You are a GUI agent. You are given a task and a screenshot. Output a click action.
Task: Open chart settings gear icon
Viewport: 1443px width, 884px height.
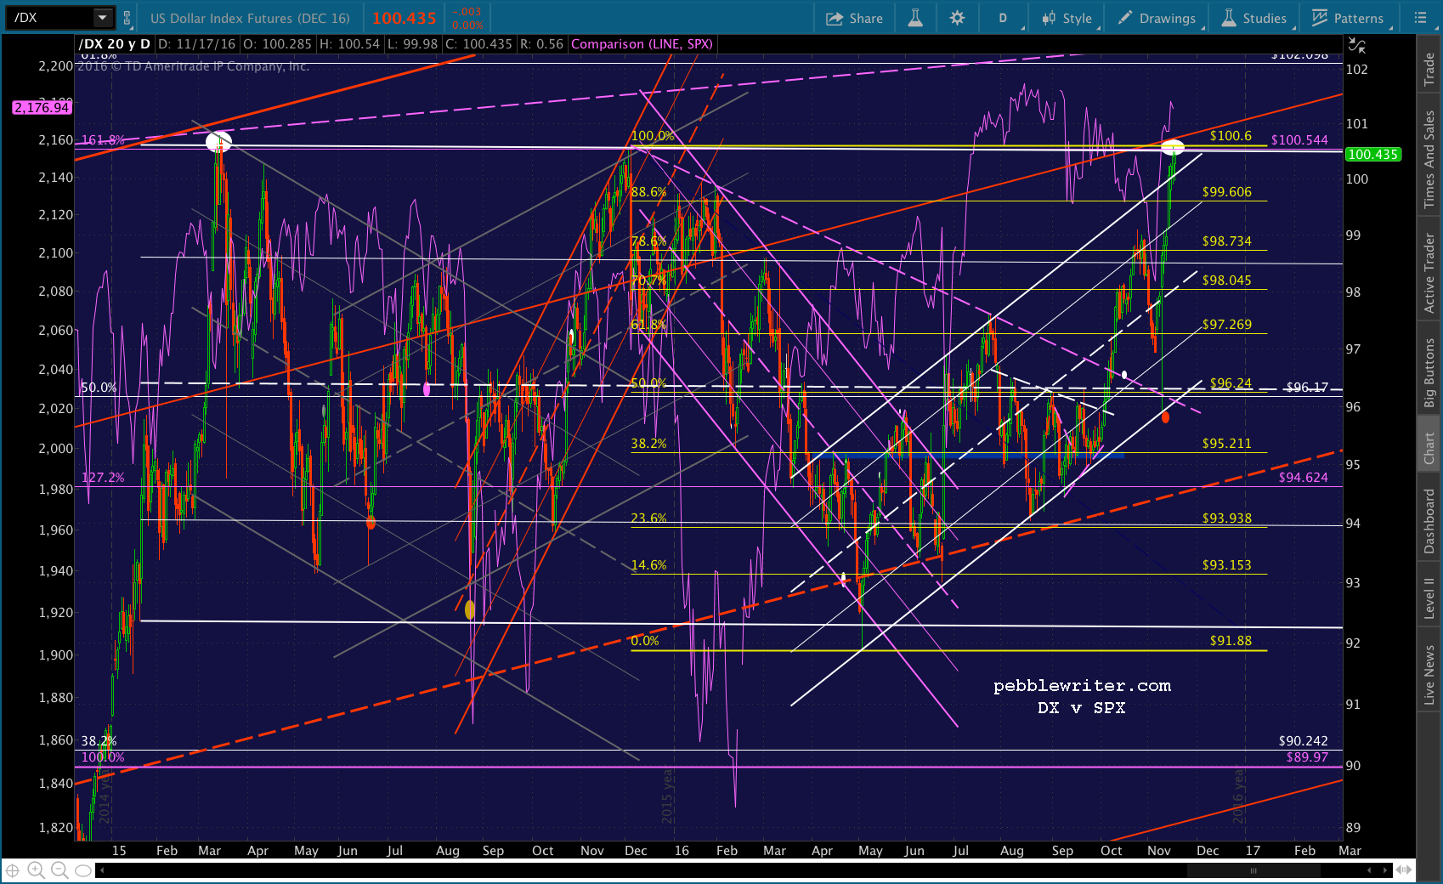tap(957, 18)
